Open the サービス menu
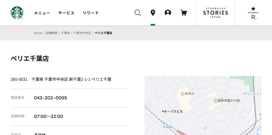 pyautogui.click(x=66, y=13)
